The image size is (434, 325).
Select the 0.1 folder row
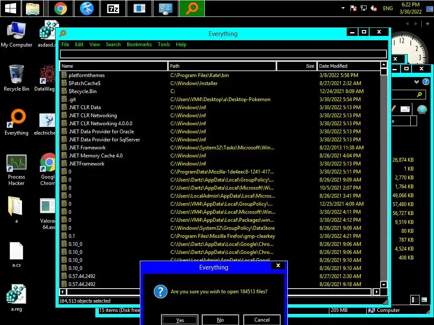point(220,236)
